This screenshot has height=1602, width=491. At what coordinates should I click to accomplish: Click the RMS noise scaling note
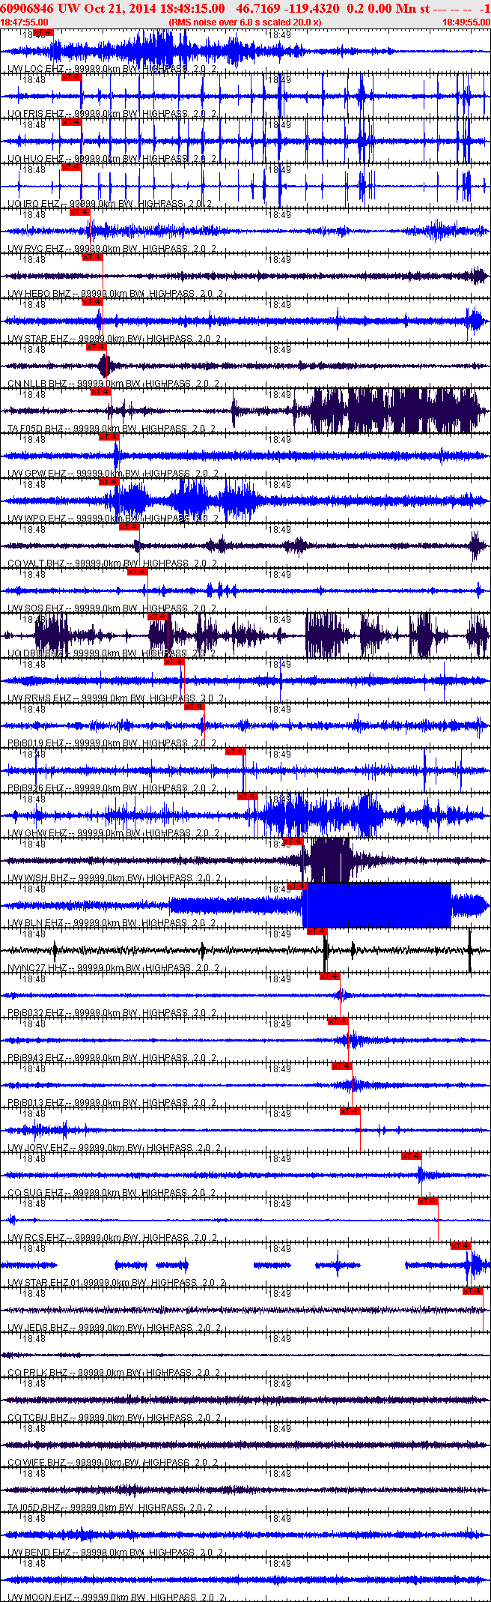click(x=246, y=22)
